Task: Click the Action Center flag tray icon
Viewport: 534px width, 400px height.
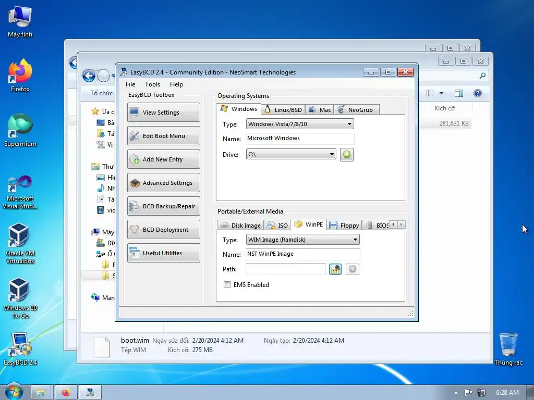Action: point(469,393)
